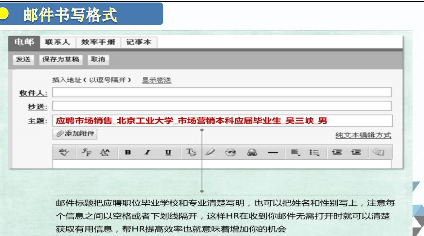Toggle bold formatting

point(128,152)
